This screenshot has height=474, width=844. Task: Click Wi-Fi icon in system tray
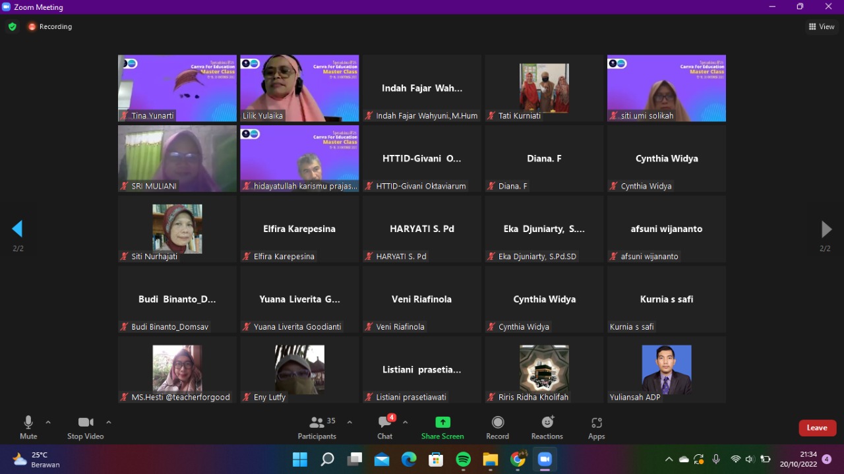point(736,459)
